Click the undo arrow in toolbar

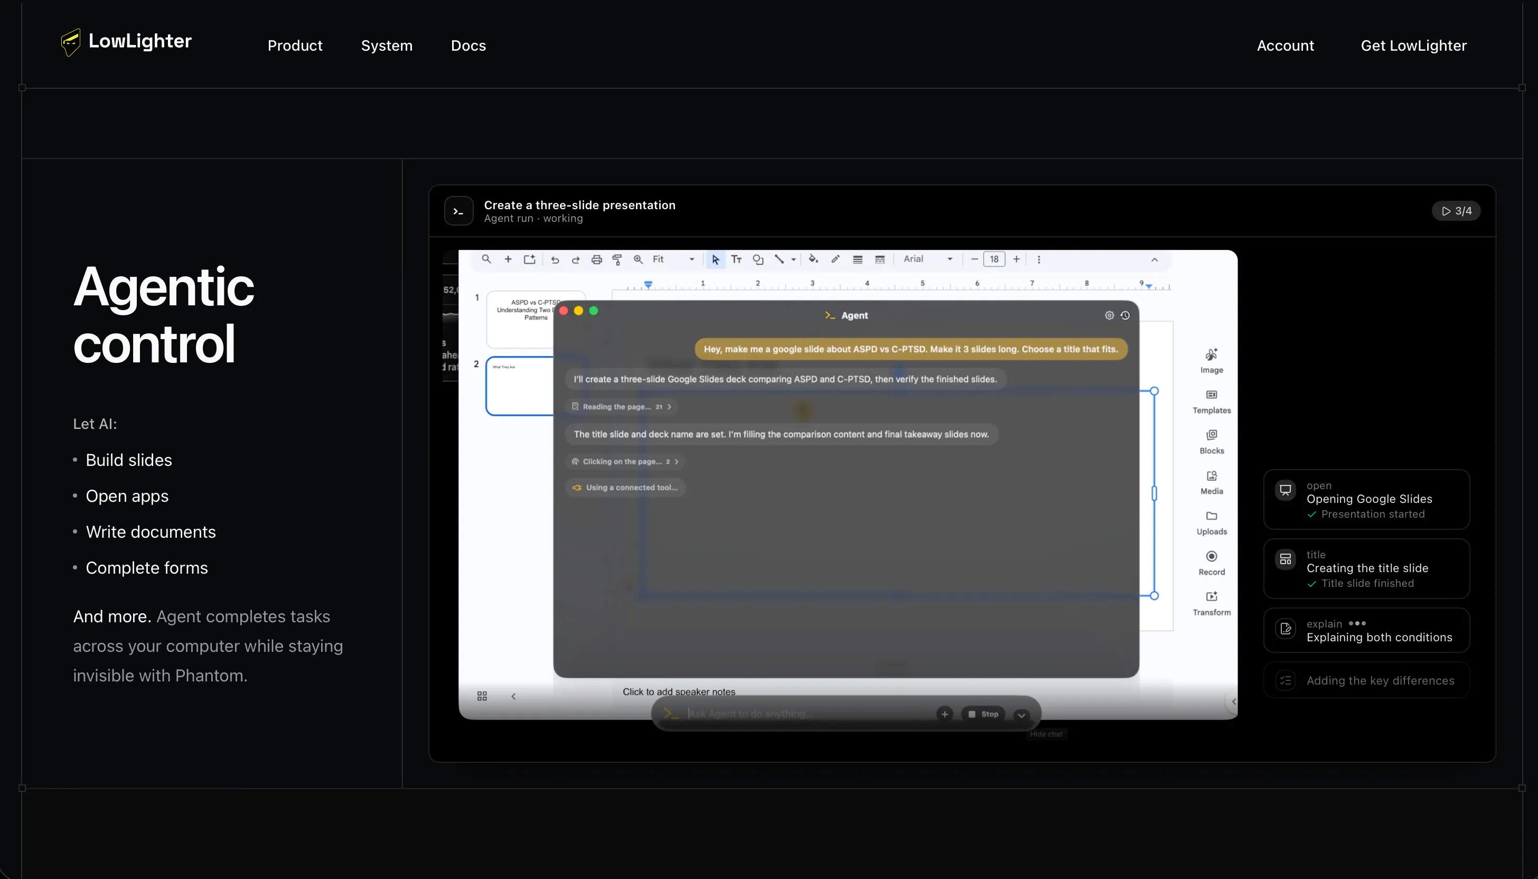[555, 259]
